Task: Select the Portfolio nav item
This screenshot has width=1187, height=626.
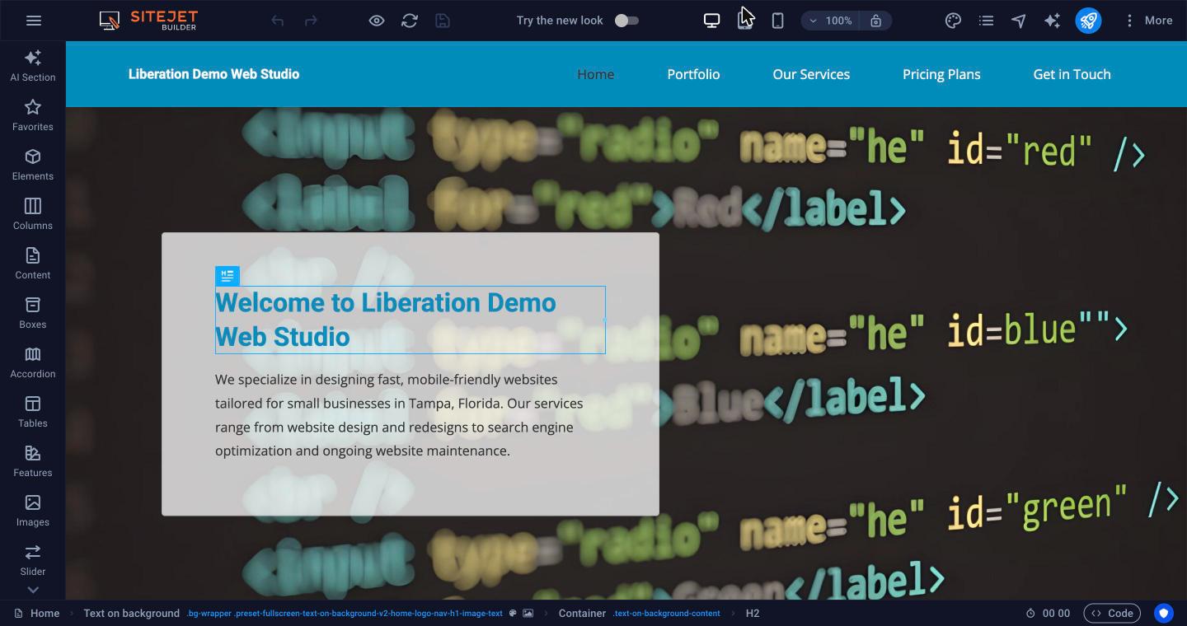Action: 693,74
